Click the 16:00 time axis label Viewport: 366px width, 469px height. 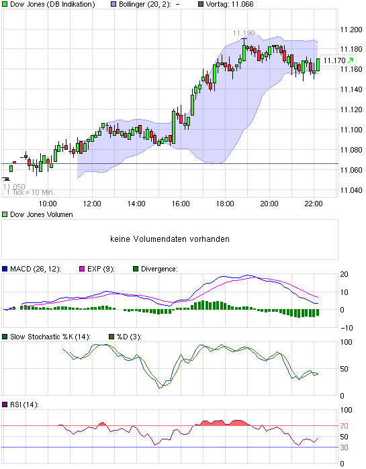[x=181, y=204]
